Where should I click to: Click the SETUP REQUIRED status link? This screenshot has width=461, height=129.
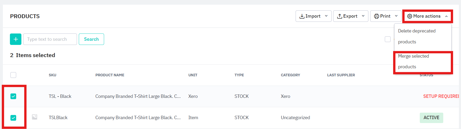click(x=441, y=96)
